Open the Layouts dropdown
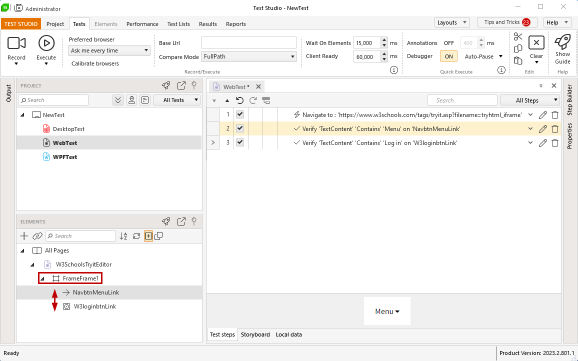This screenshot has height=361, width=578. pos(452,22)
